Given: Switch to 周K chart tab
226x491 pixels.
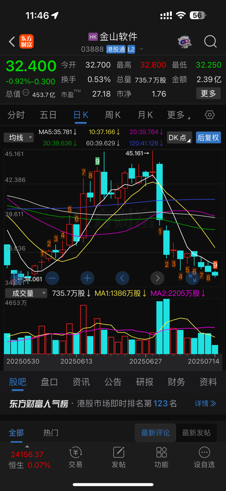Looking at the screenshot, I should click(x=113, y=115).
